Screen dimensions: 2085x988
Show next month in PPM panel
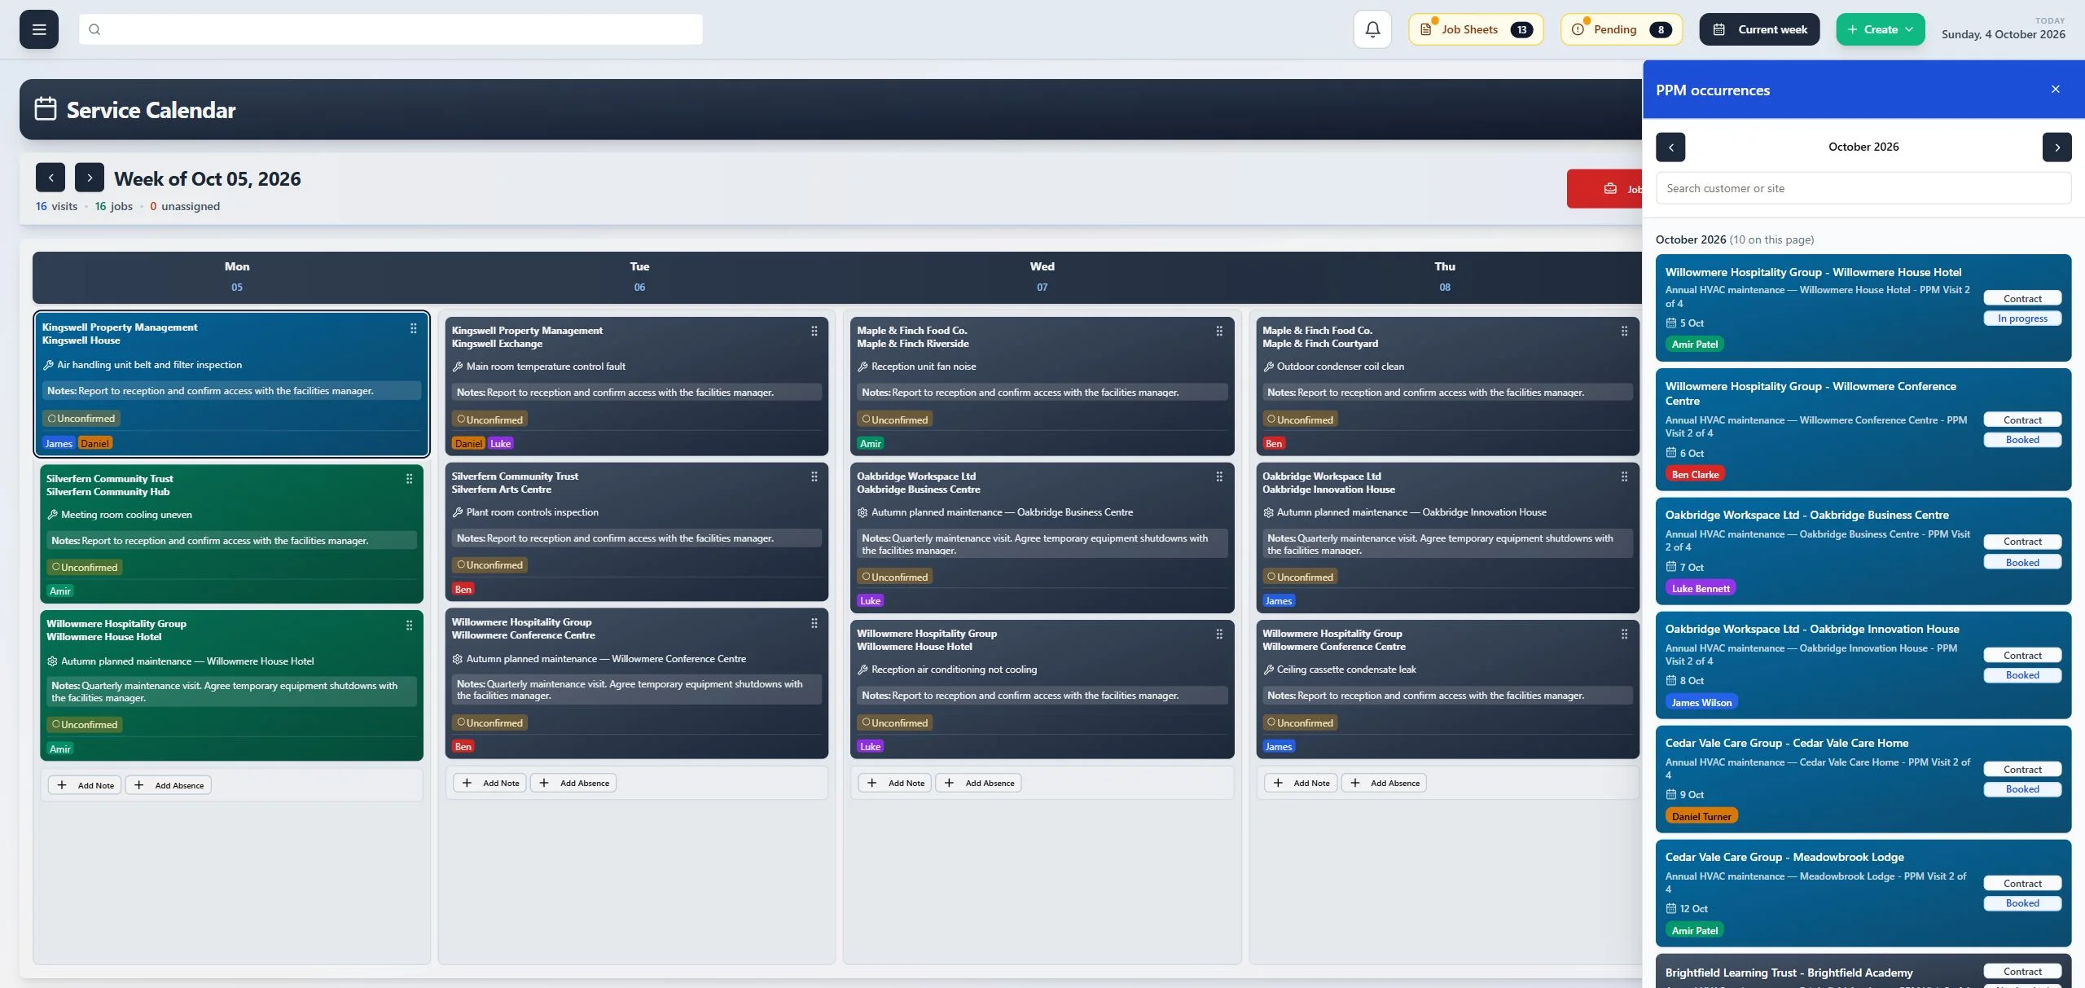click(2057, 147)
